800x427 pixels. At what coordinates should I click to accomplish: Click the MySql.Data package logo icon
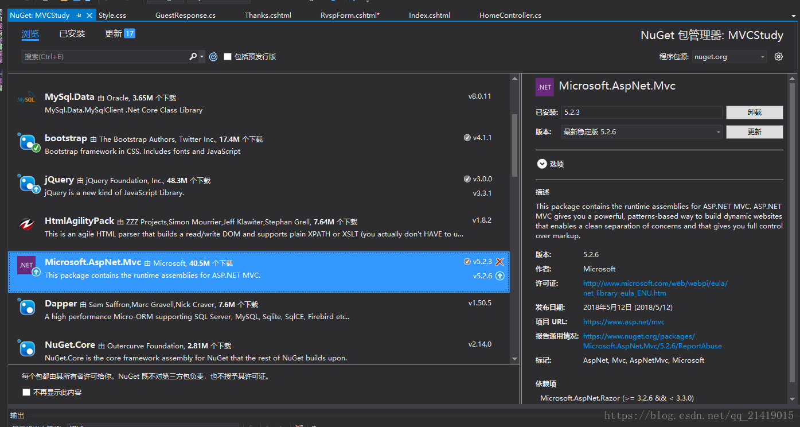point(26,99)
